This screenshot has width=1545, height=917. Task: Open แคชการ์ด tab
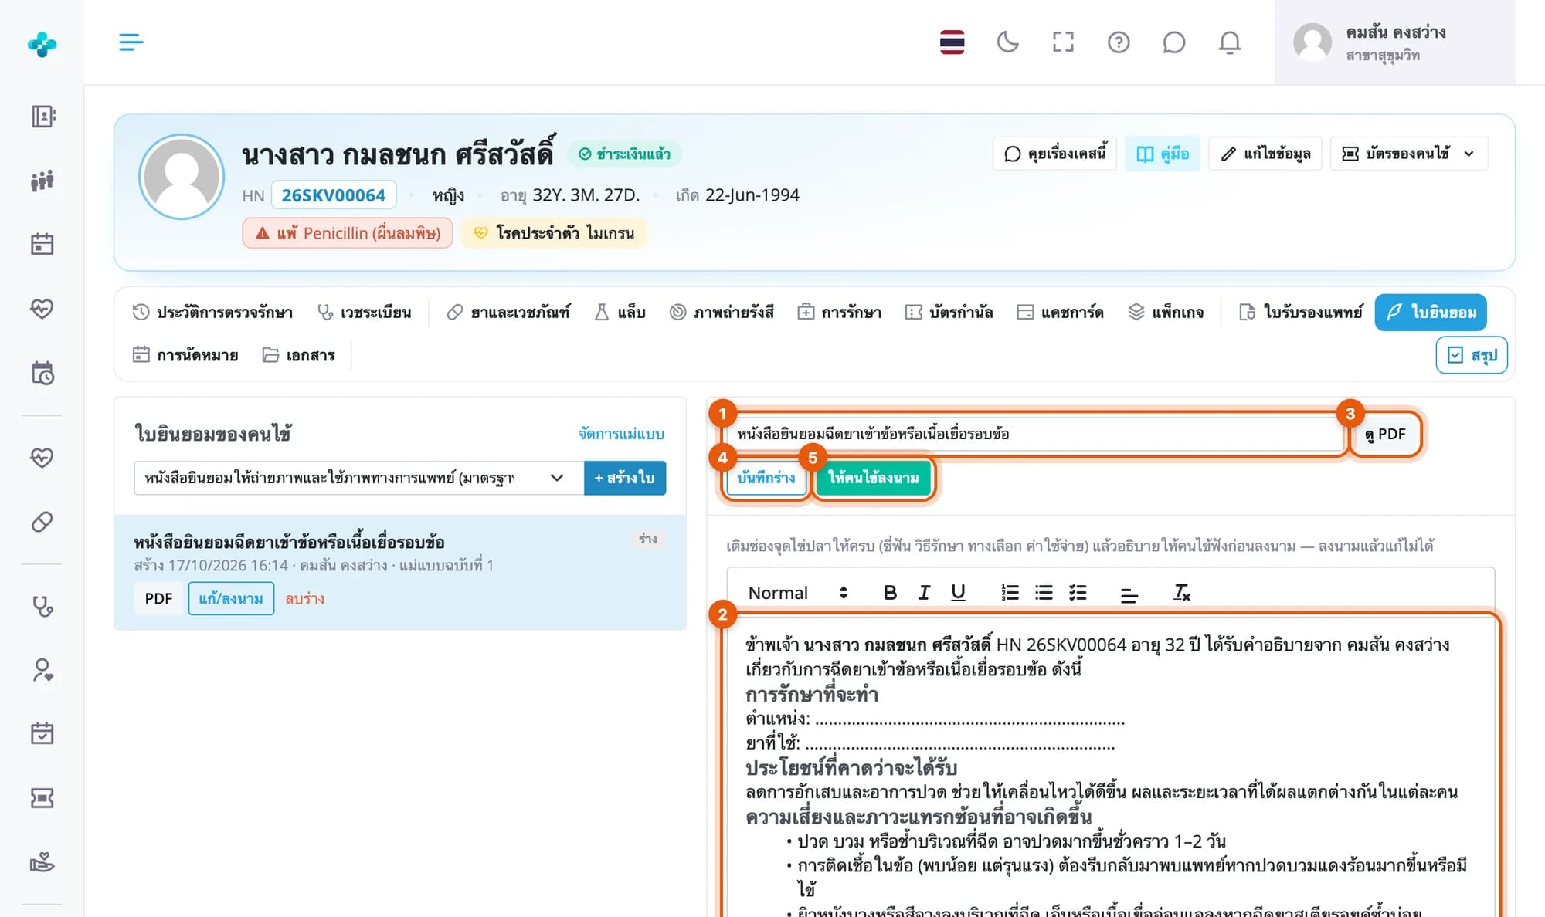pyautogui.click(x=1060, y=313)
